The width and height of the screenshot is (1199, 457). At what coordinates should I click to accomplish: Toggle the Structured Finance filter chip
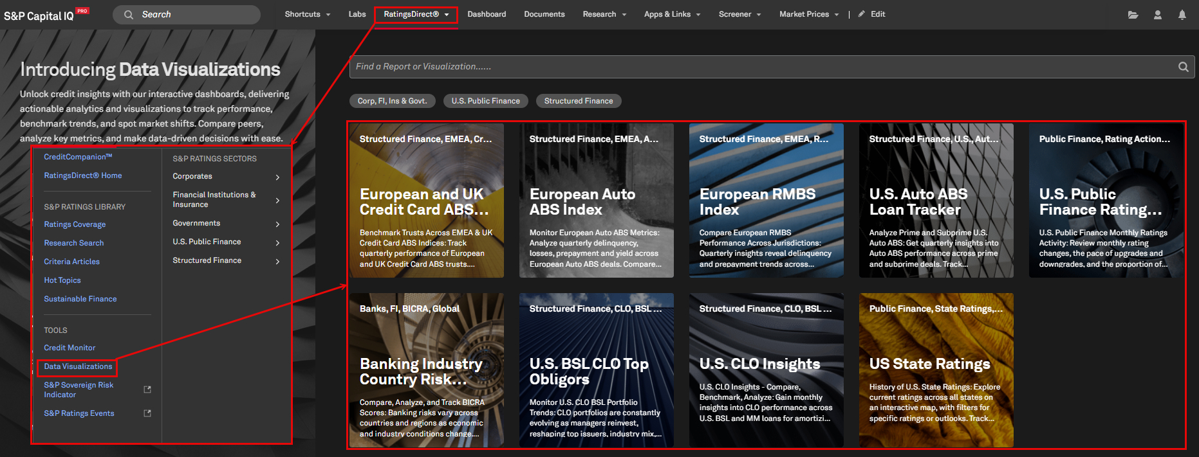578,101
